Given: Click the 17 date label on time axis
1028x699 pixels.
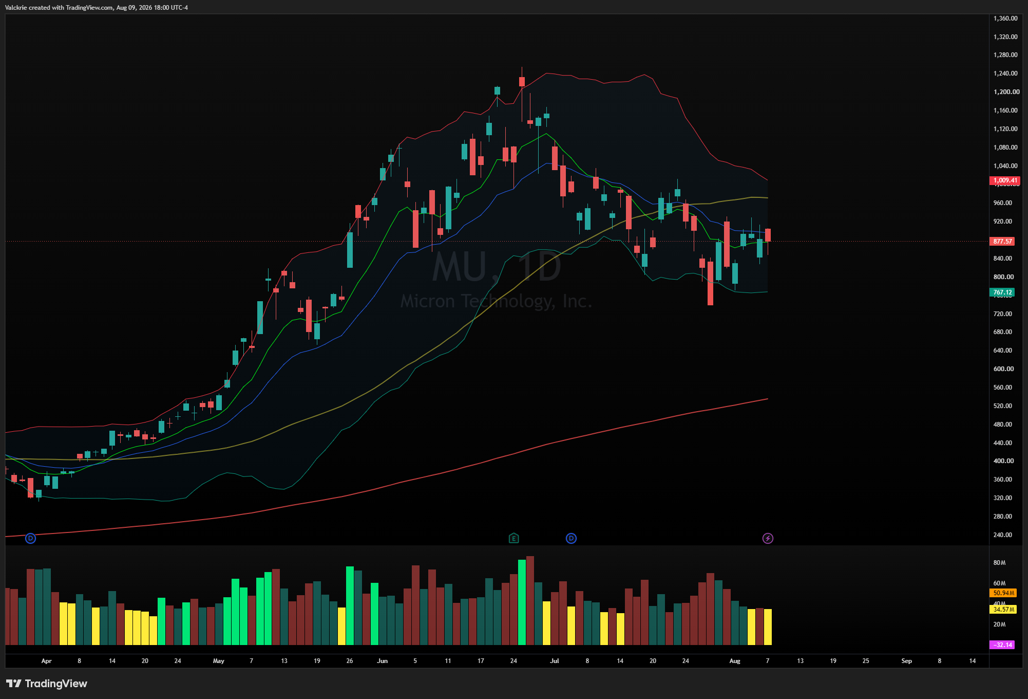Looking at the screenshot, I should 481,661.
